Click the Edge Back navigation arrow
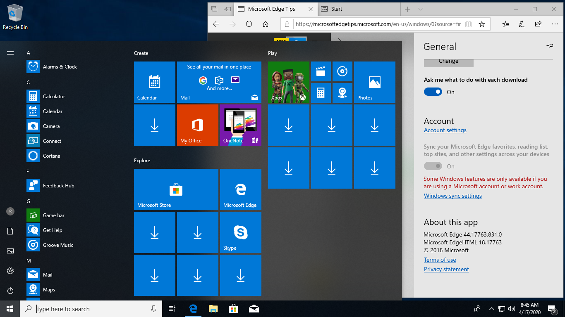565x317 pixels. coord(216,24)
